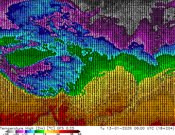The height and width of the screenshot is (135, 175).
Task: Click the '48' legend value
Action: [x=79, y=134]
